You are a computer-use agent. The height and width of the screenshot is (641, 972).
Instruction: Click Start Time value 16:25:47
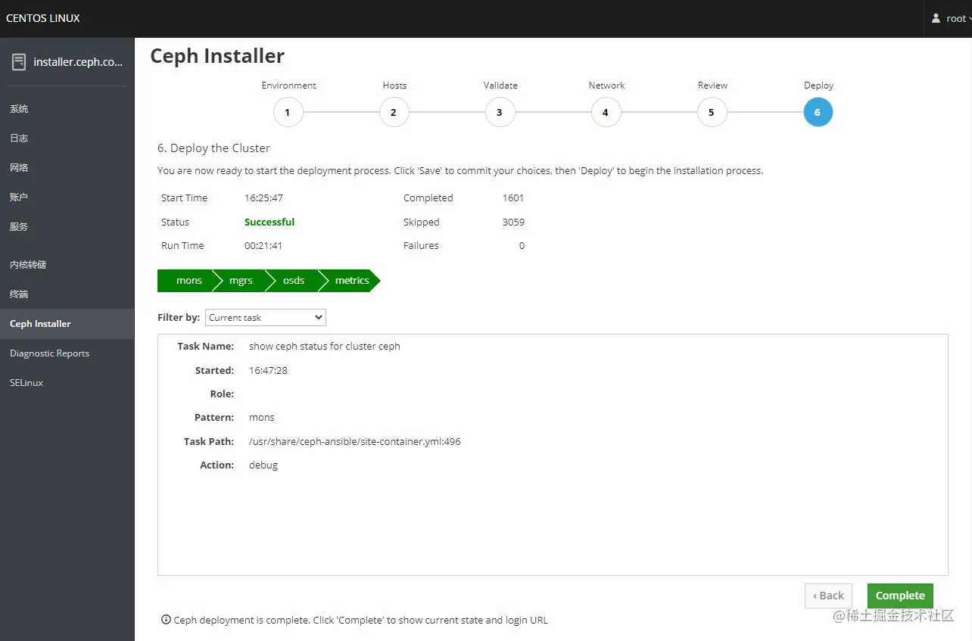(x=263, y=198)
